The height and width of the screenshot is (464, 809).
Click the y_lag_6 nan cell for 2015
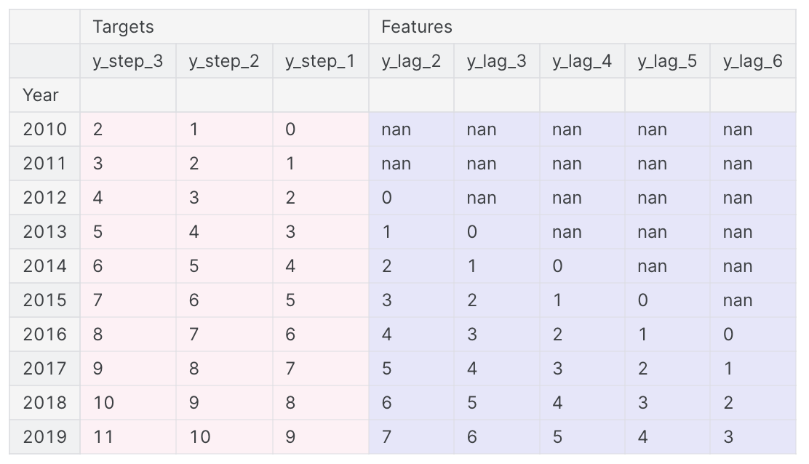pos(753,300)
